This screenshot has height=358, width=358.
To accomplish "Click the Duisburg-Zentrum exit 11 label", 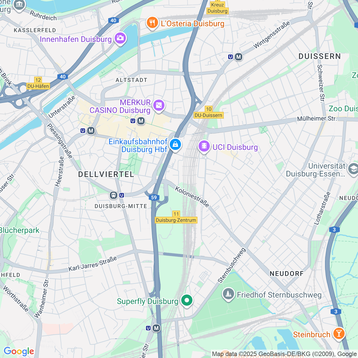I will point(176,217).
